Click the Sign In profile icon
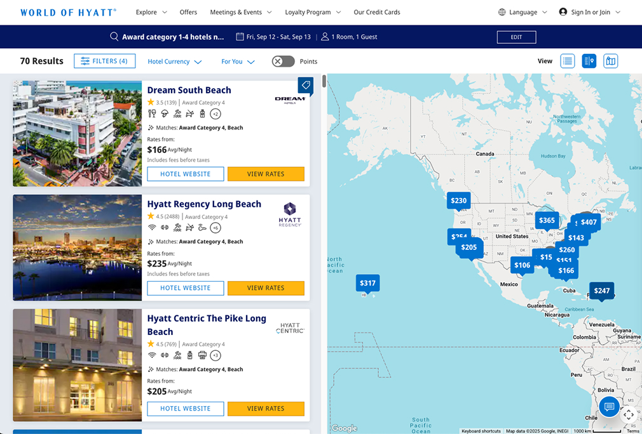Viewport: 642px width, 434px height. 563,12
